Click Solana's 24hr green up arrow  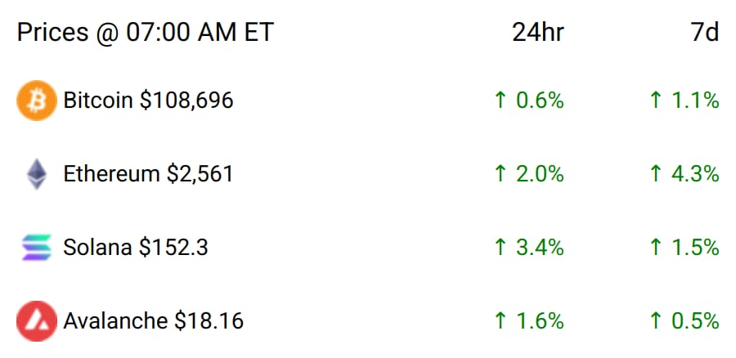(x=500, y=248)
